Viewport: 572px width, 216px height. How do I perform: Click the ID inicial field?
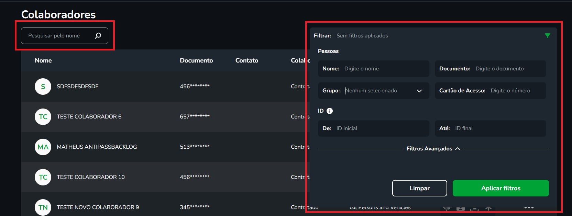click(x=380, y=128)
